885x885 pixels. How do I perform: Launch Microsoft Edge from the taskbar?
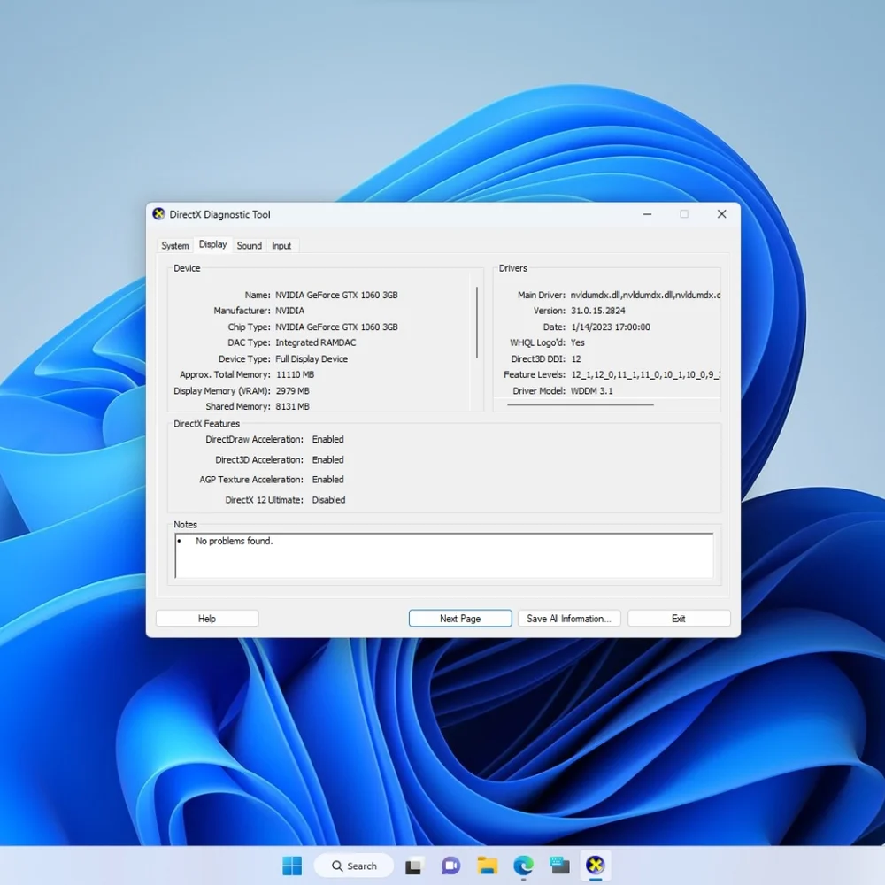[x=523, y=866]
